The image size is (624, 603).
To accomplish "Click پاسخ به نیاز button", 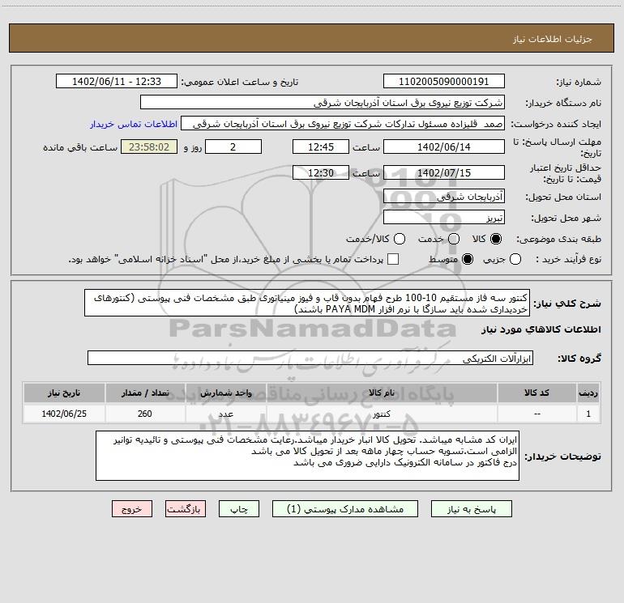I will (x=472, y=509).
